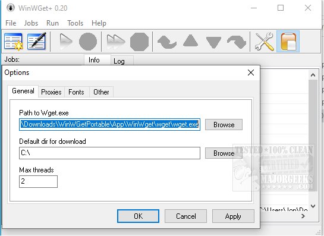Click the Edit Job pencil icon
Image resolution: width=324 pixels, height=236 pixels.
37,41
